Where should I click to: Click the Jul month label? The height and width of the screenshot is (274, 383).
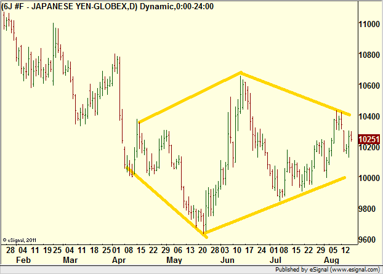(275, 260)
